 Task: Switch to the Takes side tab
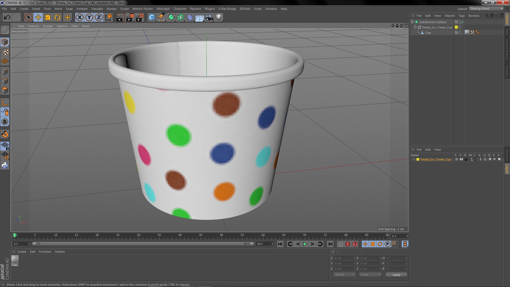507,32
